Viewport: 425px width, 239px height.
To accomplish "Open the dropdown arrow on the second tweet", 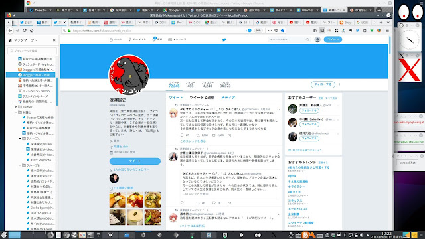I will pyautogui.click(x=278, y=153).
